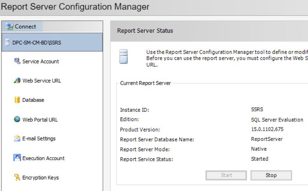Click the Report Service Status label
Image resolution: width=308 pixels, height=191 pixels.
click(x=146, y=159)
